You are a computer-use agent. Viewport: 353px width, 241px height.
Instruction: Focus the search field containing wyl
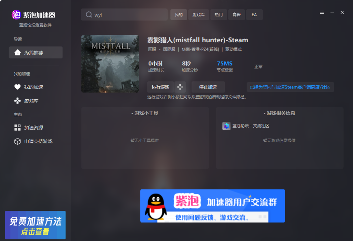coord(124,14)
